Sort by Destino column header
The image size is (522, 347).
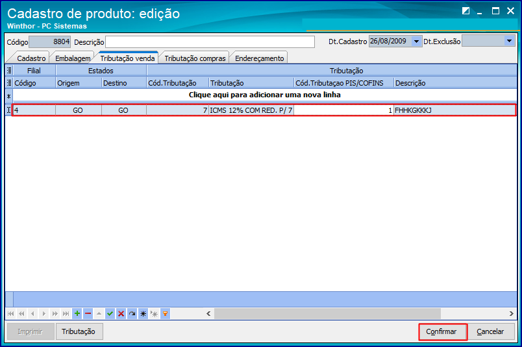[124, 83]
